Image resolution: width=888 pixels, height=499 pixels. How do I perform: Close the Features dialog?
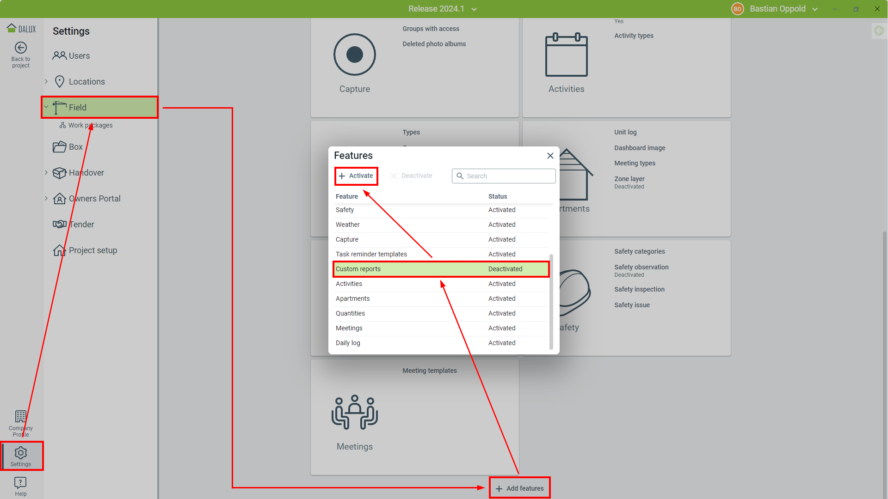pyautogui.click(x=550, y=156)
